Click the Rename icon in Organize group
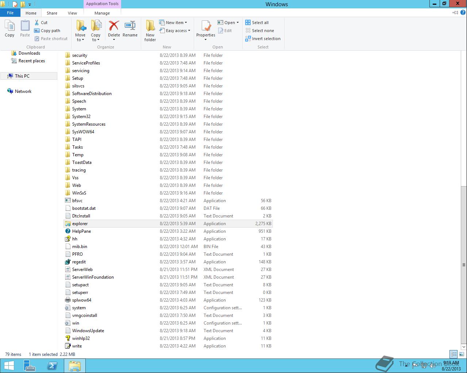This screenshot has width=467, height=373. [x=130, y=29]
